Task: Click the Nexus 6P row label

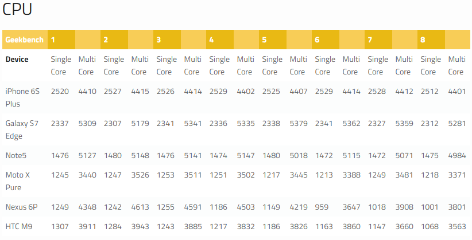Action: coord(21,207)
